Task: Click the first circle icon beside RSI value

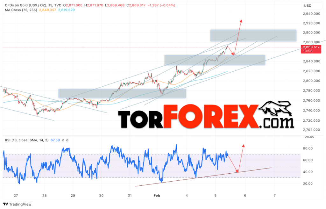Action: point(63,140)
